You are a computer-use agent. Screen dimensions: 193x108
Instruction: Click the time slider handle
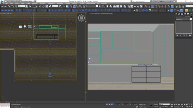coord(8,102)
